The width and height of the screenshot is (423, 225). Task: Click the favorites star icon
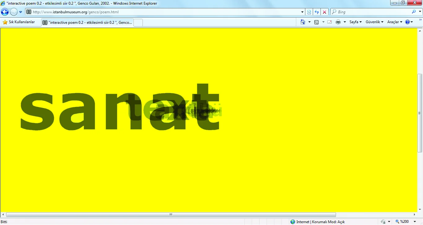tap(5, 22)
